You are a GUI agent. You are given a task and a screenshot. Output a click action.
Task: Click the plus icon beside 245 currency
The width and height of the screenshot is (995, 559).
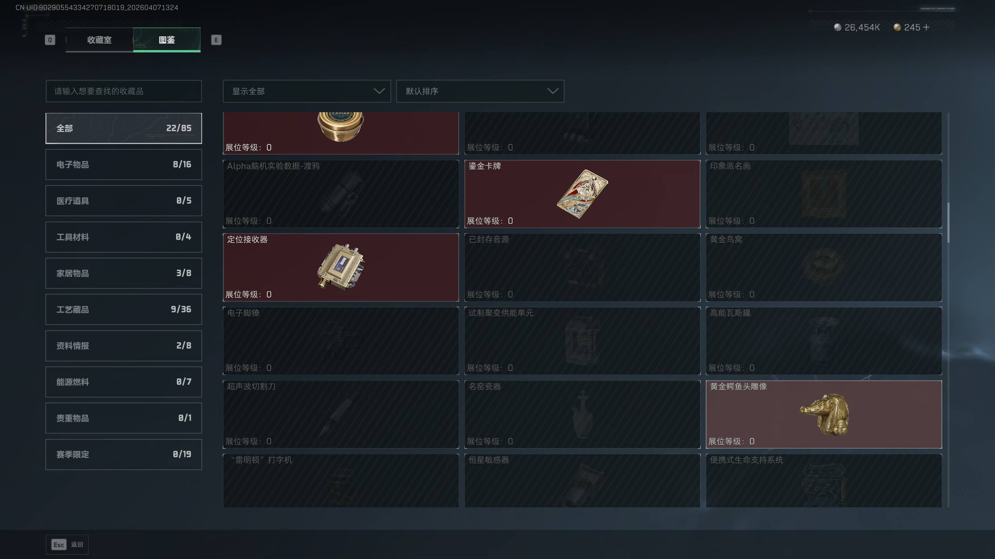(x=926, y=27)
